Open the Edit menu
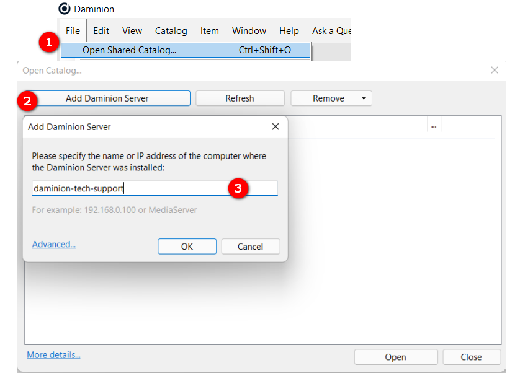This screenshot has height=389, width=520. (101, 30)
